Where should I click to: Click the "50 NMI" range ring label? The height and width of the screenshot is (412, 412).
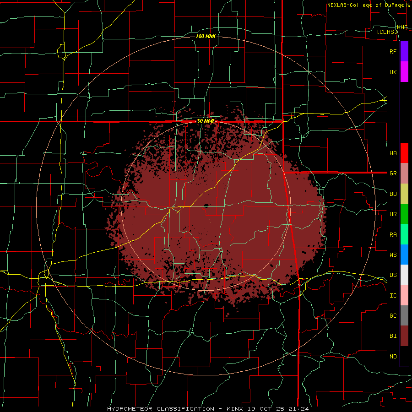pos(206,121)
